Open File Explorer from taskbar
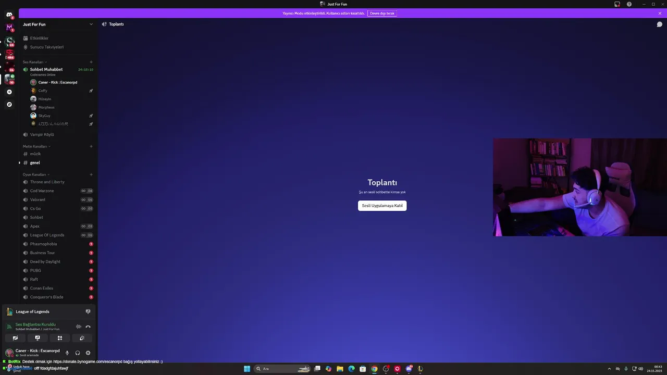Viewport: 667px width, 375px height. coord(340,369)
